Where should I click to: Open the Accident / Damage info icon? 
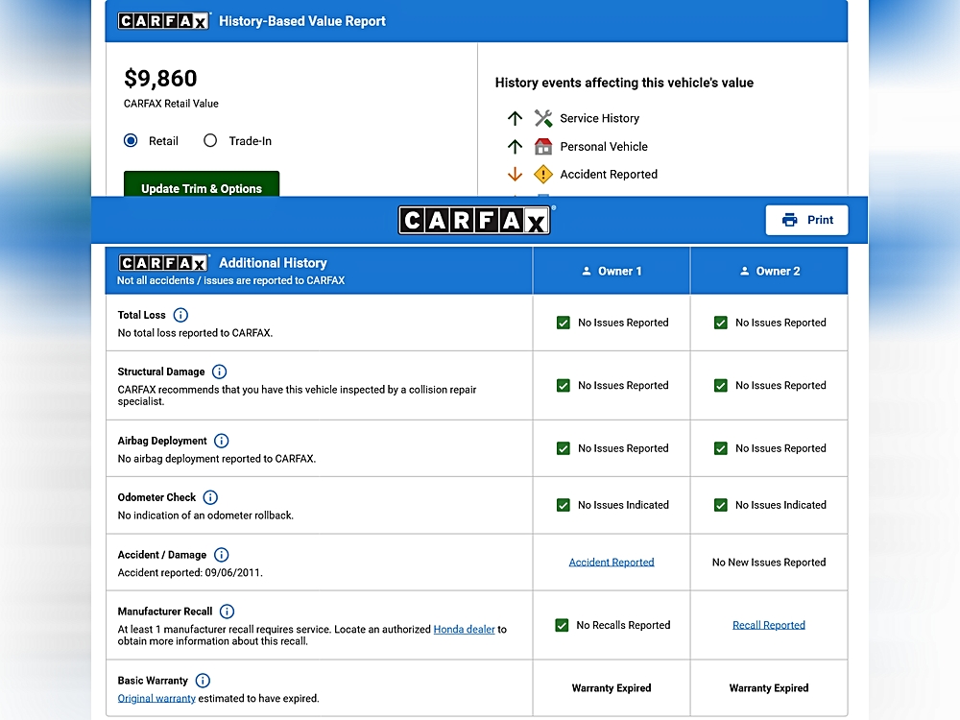pyautogui.click(x=221, y=555)
